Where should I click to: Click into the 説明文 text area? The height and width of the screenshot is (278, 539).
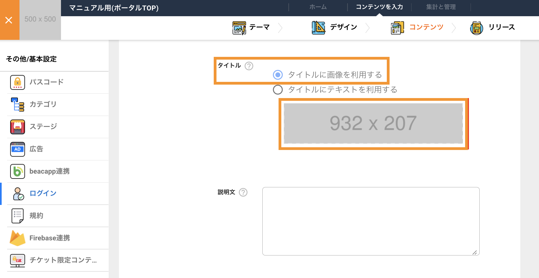pyautogui.click(x=371, y=221)
